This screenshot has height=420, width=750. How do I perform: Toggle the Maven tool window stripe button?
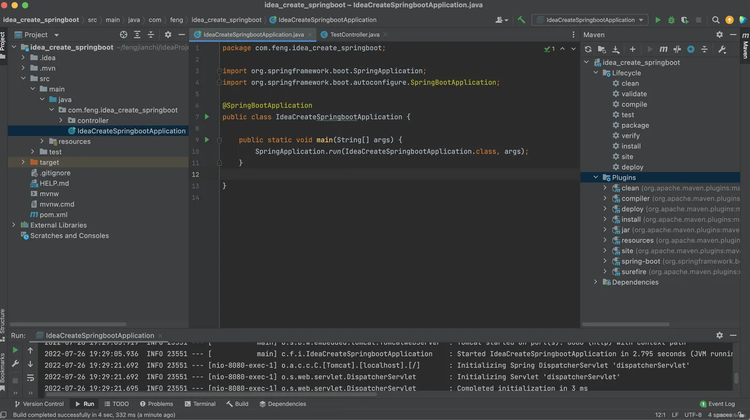coord(745,45)
